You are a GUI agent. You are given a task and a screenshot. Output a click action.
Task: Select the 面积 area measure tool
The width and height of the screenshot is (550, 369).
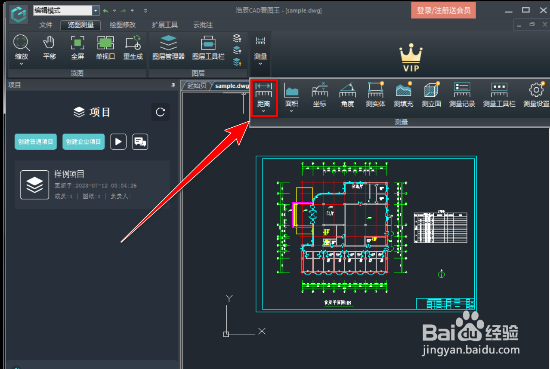point(292,94)
